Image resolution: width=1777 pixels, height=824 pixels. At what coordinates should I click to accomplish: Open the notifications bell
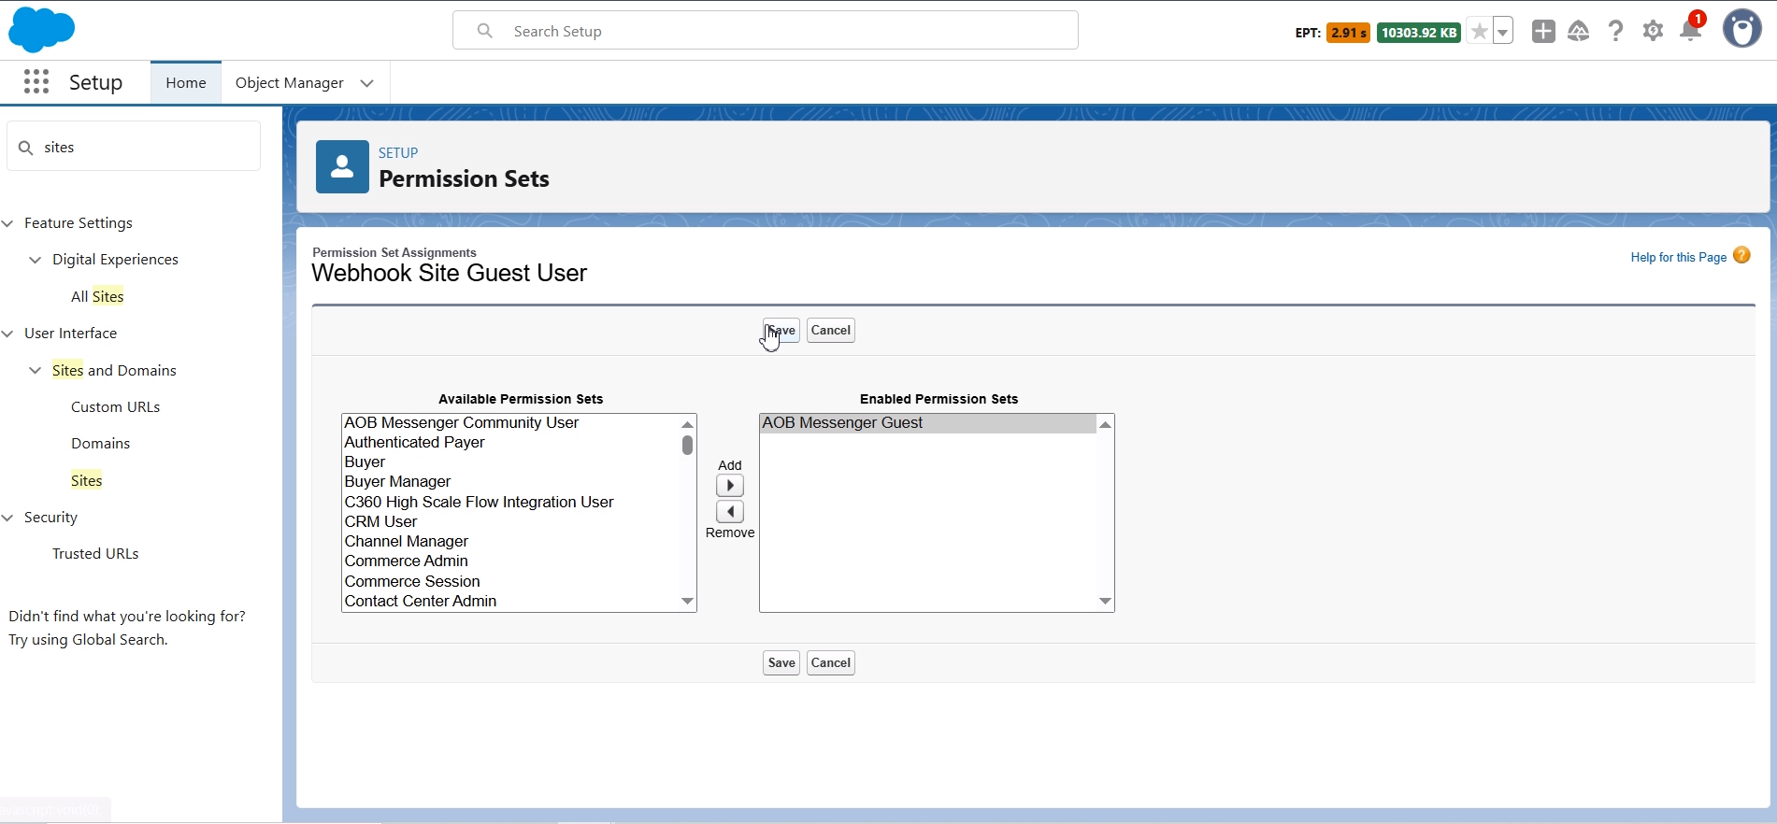pos(1690,31)
